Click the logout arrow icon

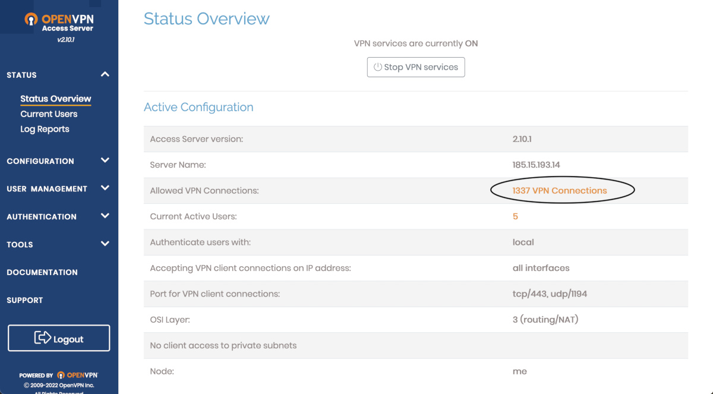[43, 338]
